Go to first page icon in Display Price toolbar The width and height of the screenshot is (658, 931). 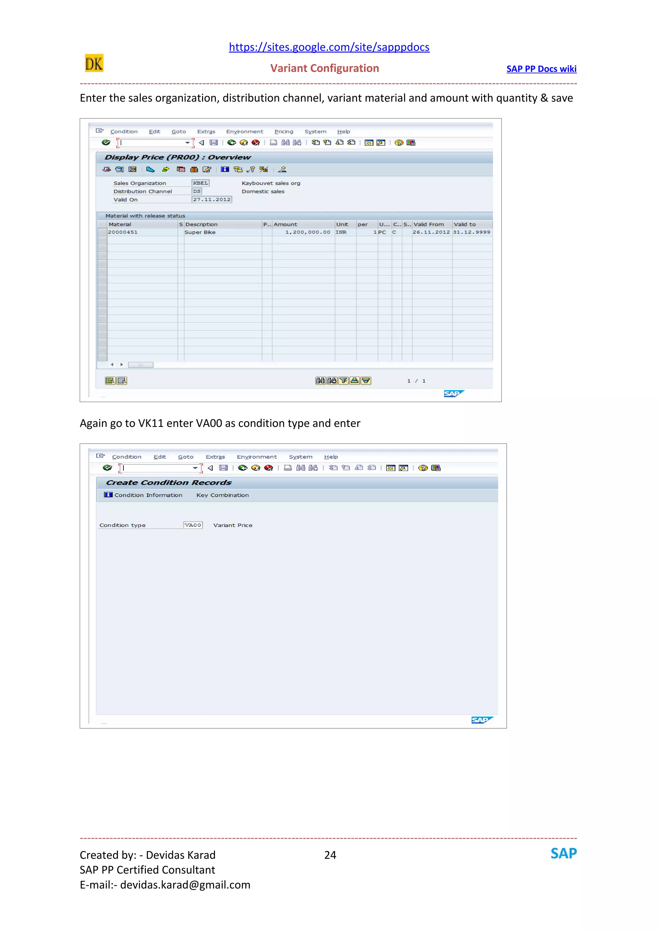[x=316, y=142]
